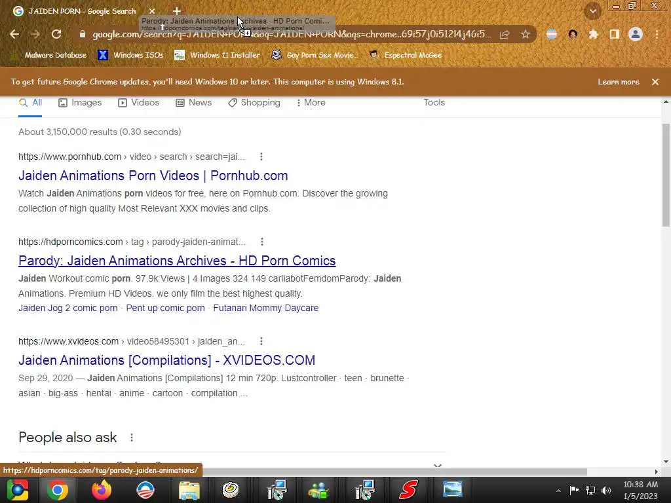The width and height of the screenshot is (671, 503).
Task: Click the vertical page scrollbar thumb
Action: click(x=666, y=176)
